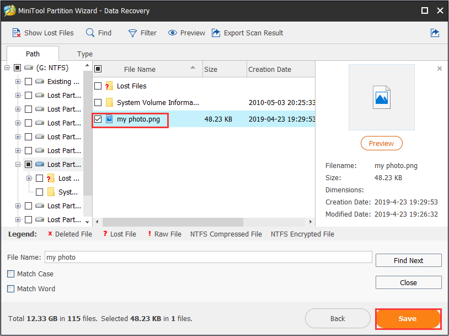Screen dimensions: 449x336
Task: Click the File Name search input field
Action: pyautogui.click(x=208, y=257)
